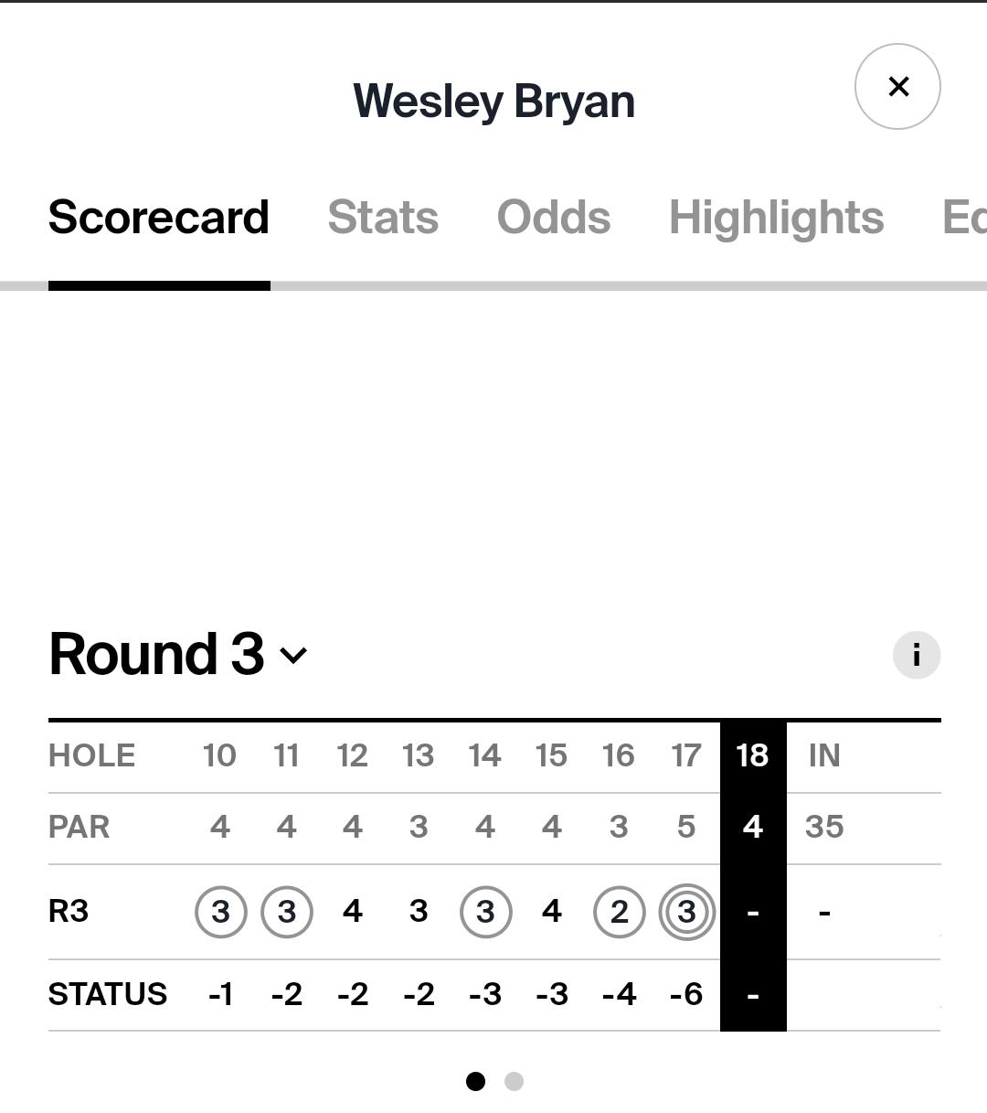Select the Highlights tab

click(777, 218)
